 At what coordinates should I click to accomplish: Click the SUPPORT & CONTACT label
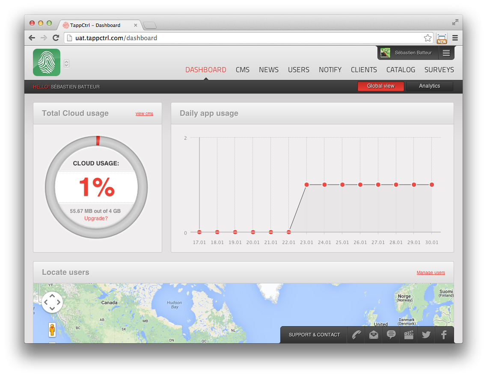(314, 335)
